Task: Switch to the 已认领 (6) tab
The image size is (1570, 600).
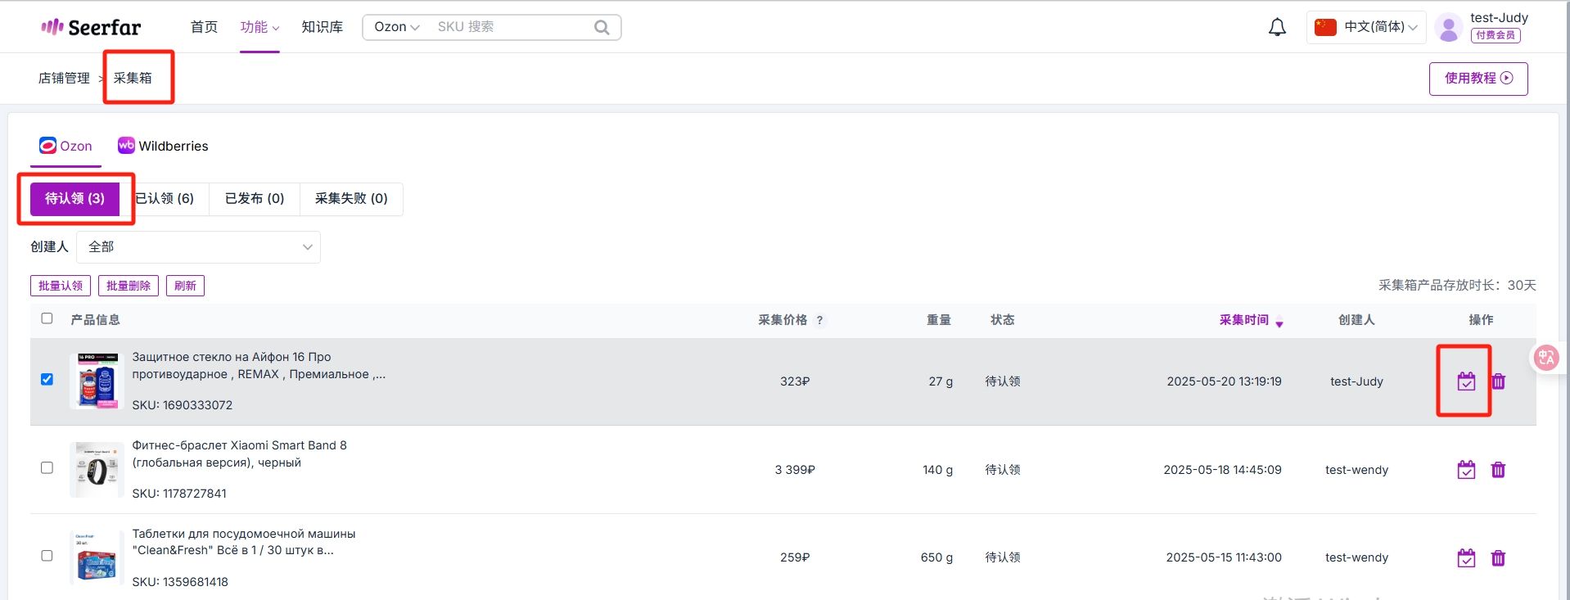Action: click(165, 199)
